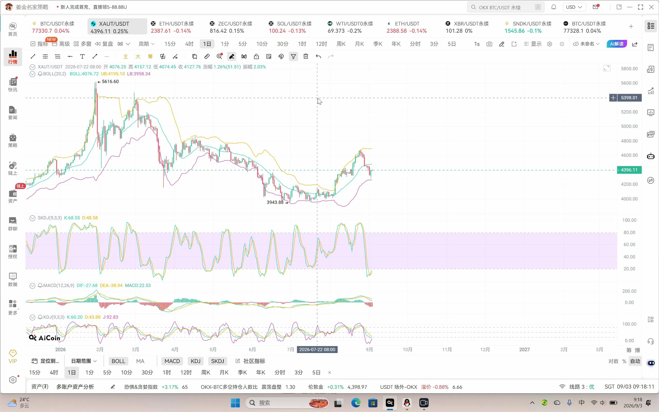Click the 定位到 locate button
This screenshot has width=659, height=412.
[x=46, y=361]
